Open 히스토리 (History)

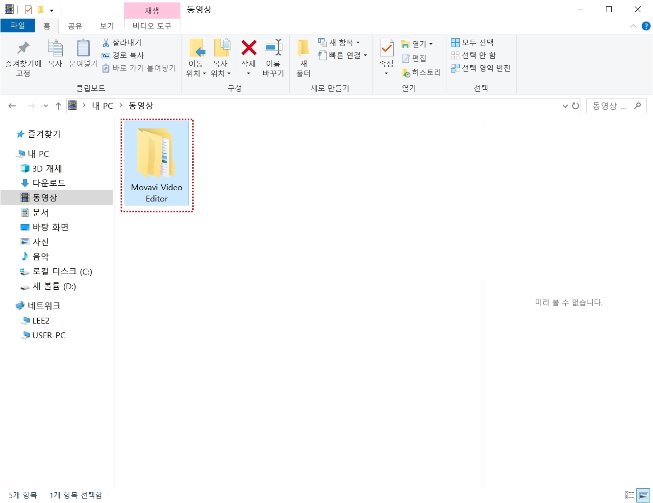[421, 73]
